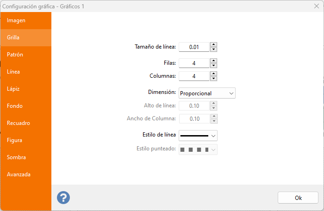Switch to the Imagen tab
The height and width of the screenshot is (211, 324).
pos(16,20)
